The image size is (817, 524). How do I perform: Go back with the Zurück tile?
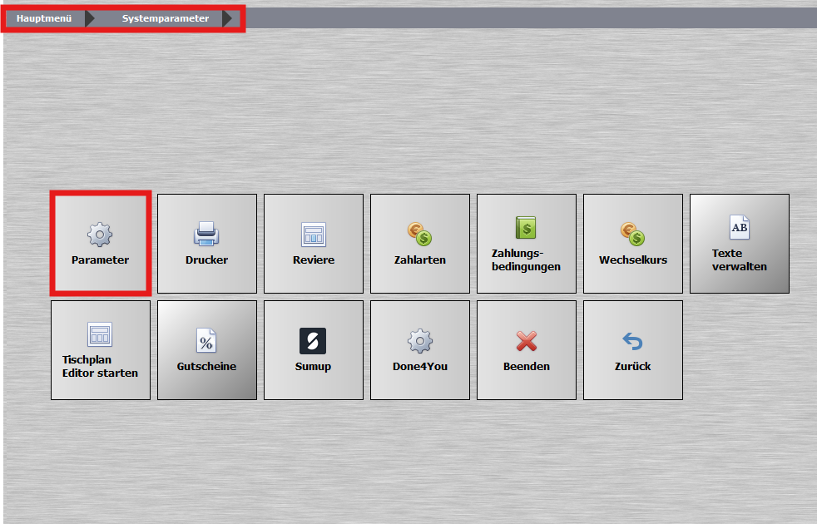pos(633,350)
